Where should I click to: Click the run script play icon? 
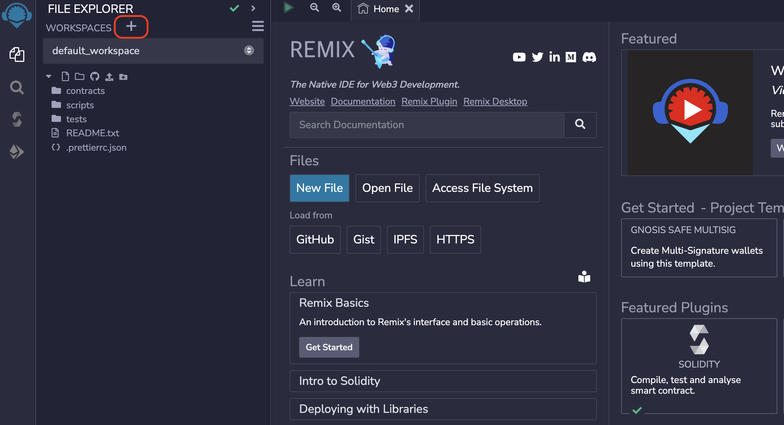(x=288, y=7)
